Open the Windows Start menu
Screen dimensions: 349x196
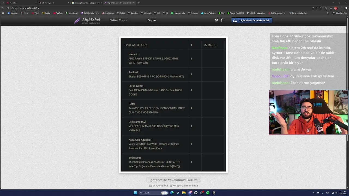[x=135, y=193]
